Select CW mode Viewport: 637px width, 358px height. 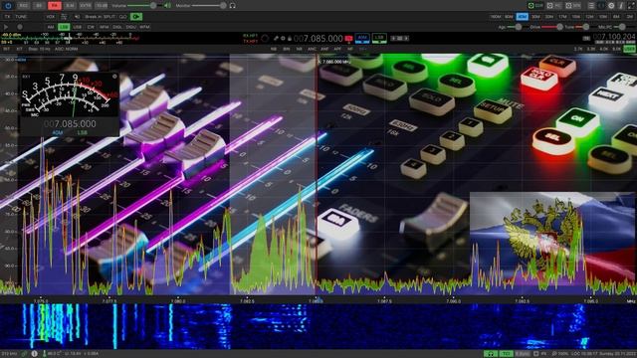[x=91, y=27]
